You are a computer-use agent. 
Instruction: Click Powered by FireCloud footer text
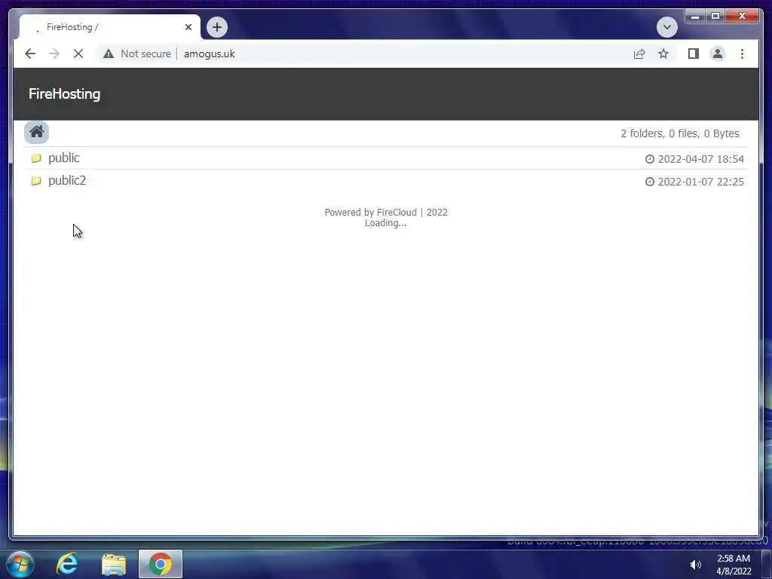click(386, 212)
